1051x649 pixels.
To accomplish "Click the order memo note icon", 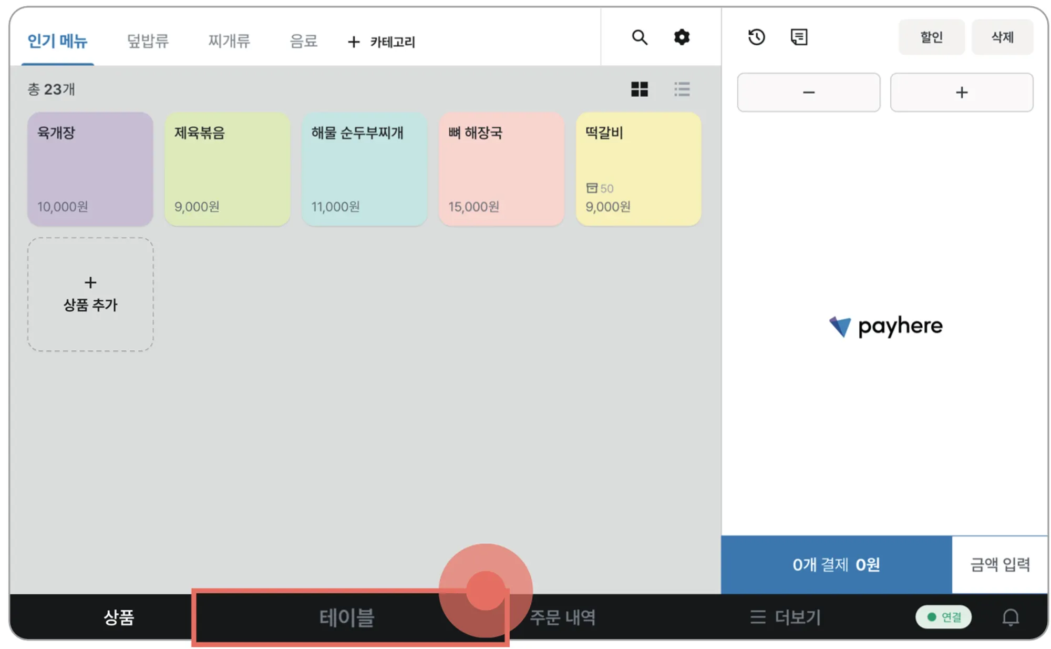I will coord(799,37).
